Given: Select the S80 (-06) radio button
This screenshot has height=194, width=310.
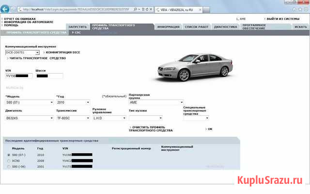Looking at the screenshot, I should [x=8, y=166].
